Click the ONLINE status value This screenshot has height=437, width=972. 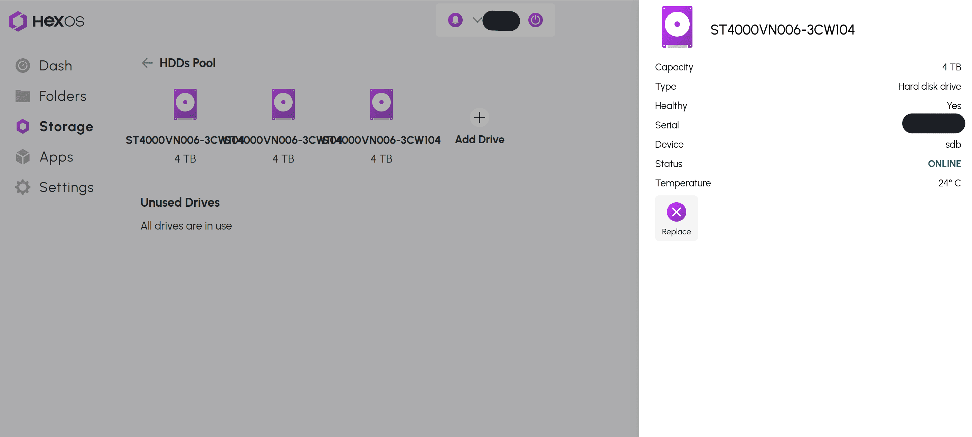pos(944,164)
